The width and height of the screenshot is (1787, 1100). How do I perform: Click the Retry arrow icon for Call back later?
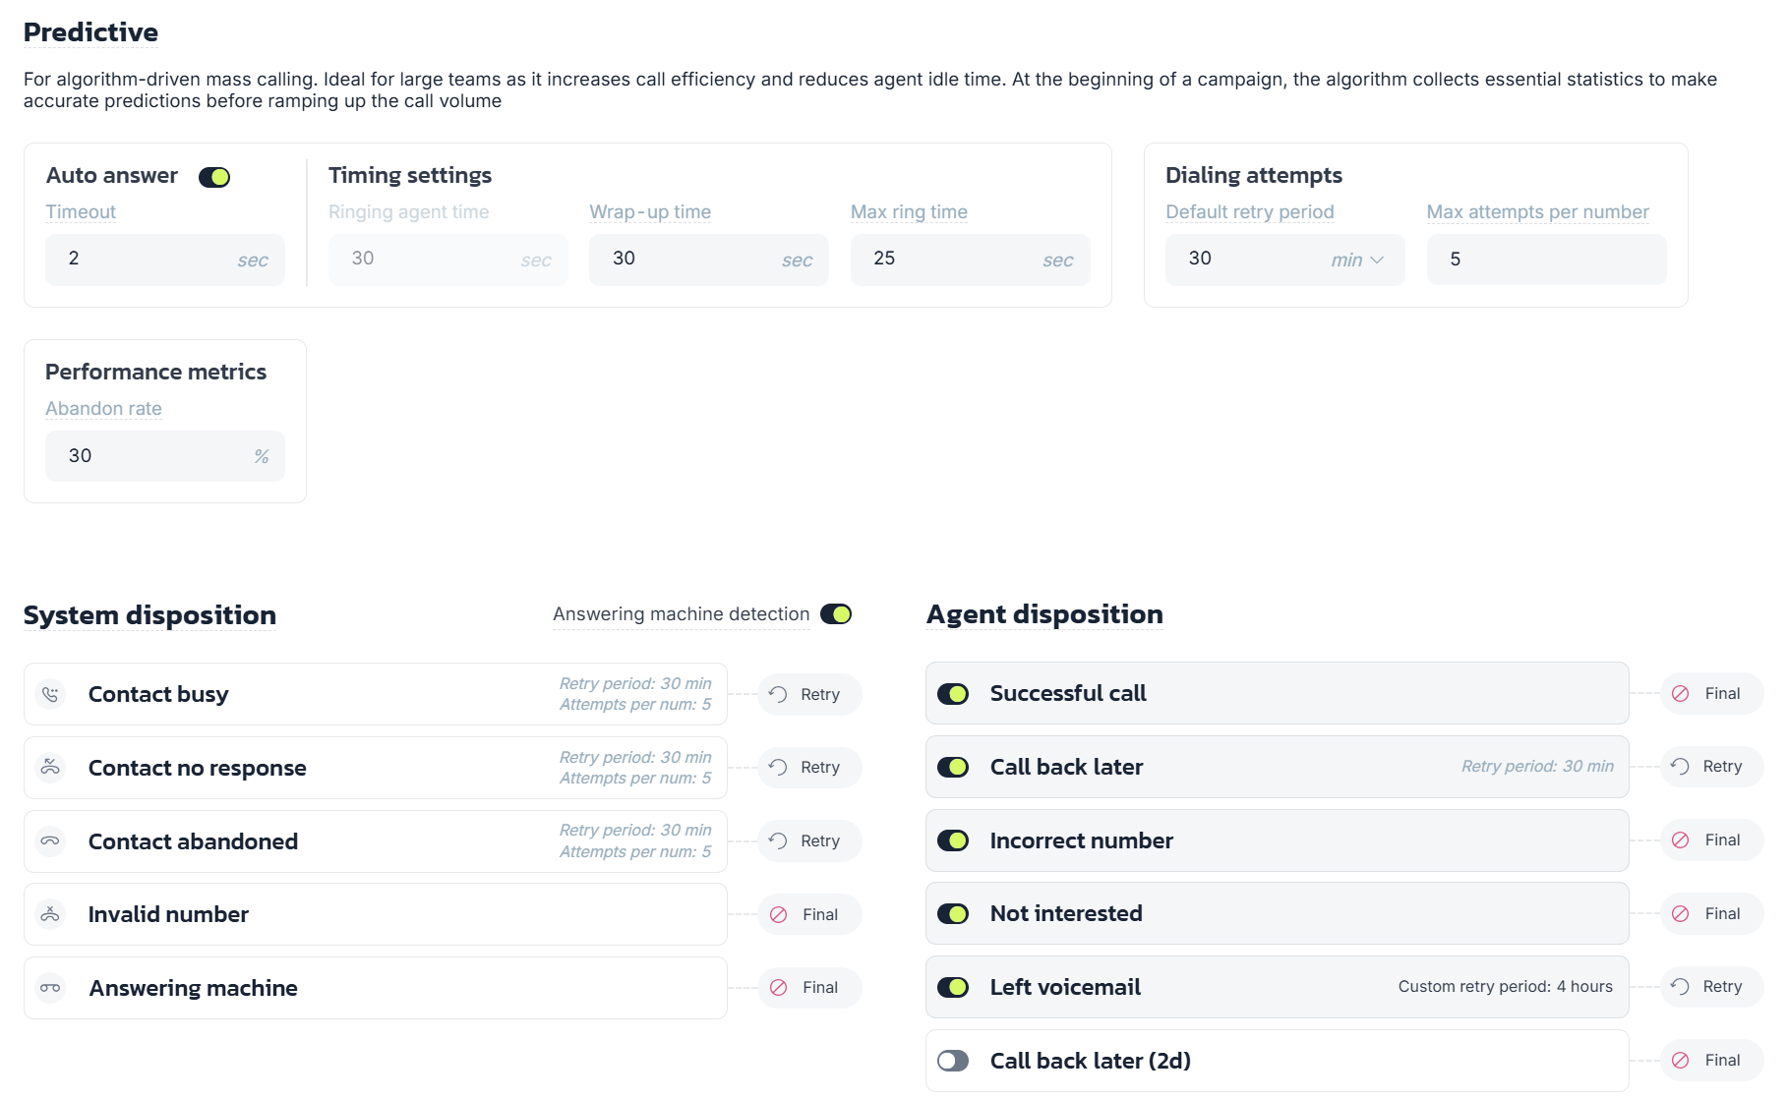1680,767
